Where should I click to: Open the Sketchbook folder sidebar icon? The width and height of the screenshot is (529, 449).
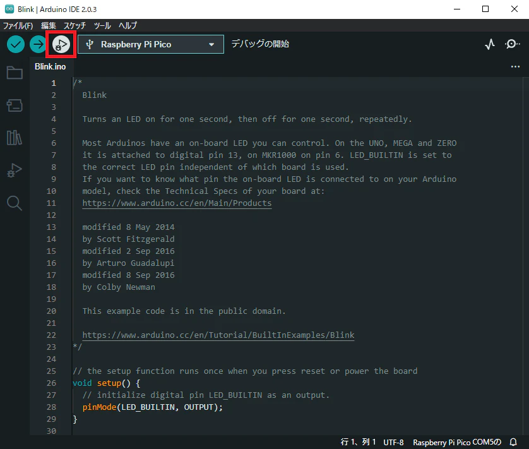click(x=15, y=73)
